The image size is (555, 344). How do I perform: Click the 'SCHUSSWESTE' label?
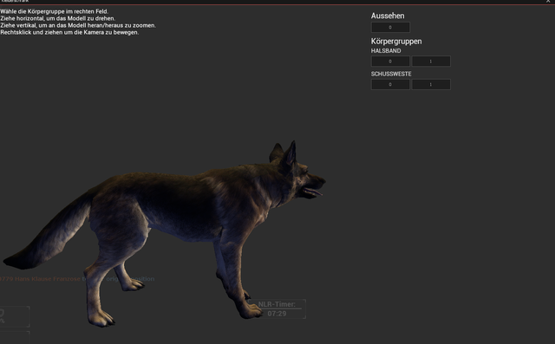(x=391, y=74)
